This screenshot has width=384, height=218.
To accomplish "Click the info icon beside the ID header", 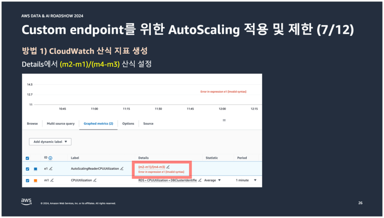I will pos(50,158).
